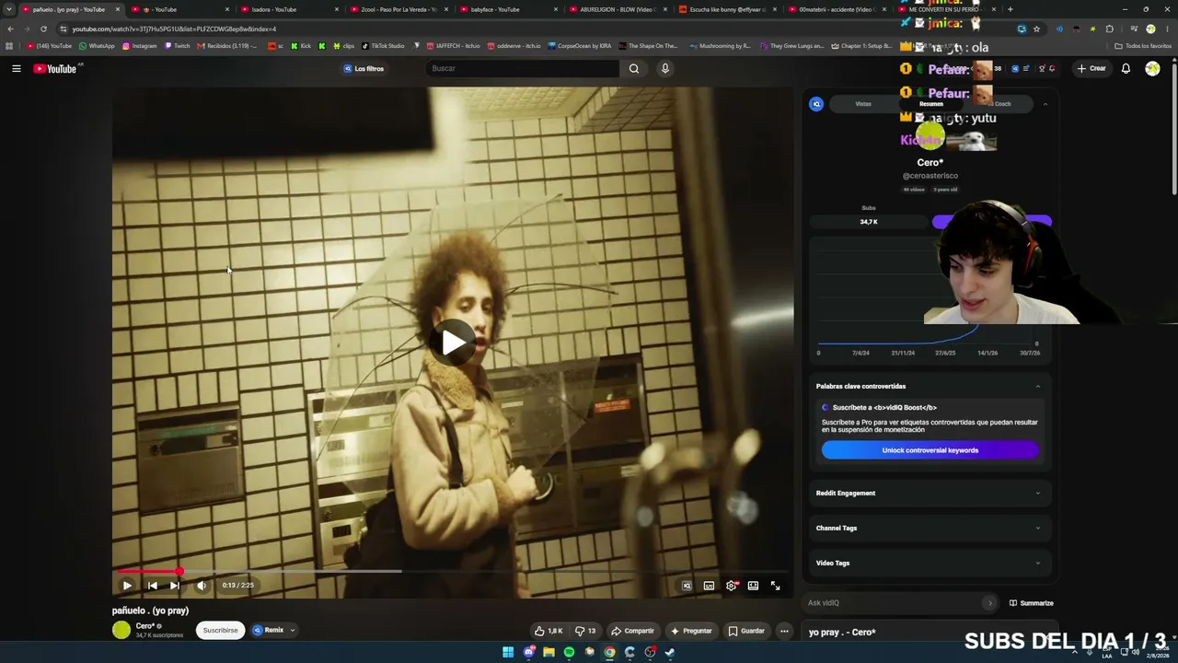
Task: Open the Todos los favoritos bookmarks folder
Action: [1143, 46]
